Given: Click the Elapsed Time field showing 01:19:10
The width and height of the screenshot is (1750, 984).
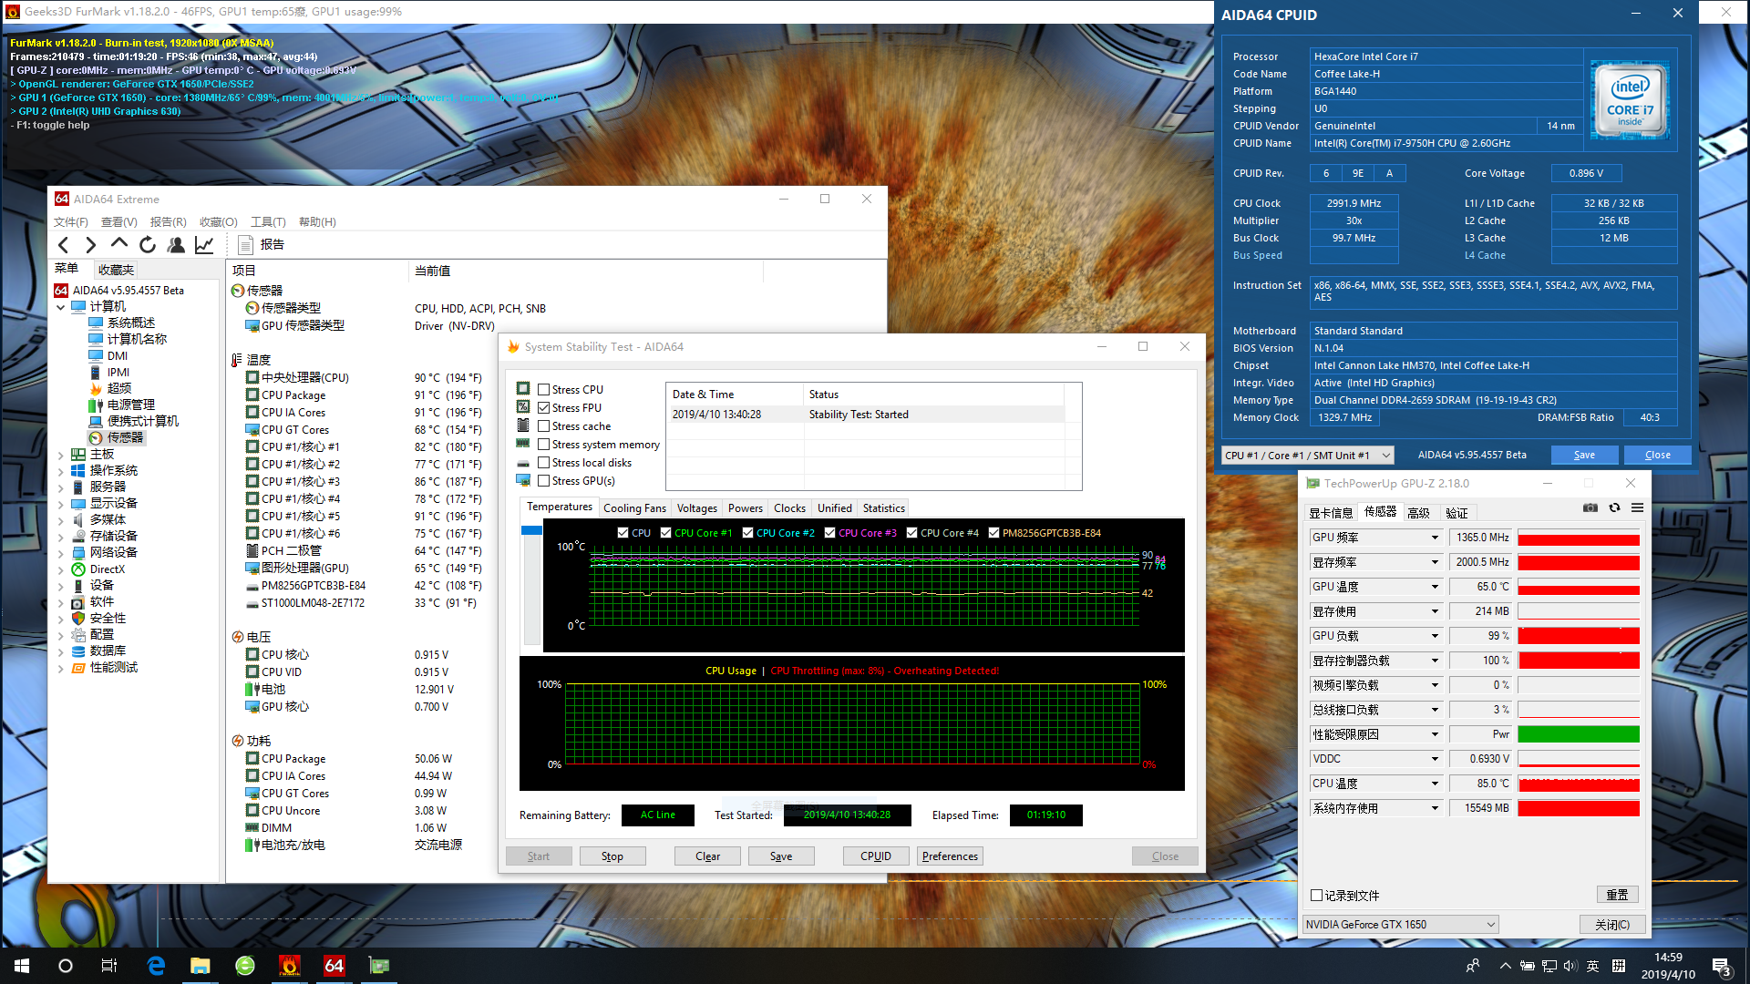Looking at the screenshot, I should [1045, 815].
